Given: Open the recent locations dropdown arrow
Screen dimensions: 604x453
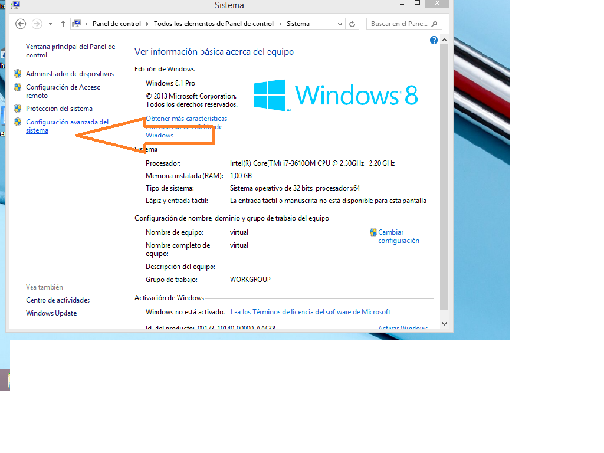Looking at the screenshot, I should (x=50, y=24).
